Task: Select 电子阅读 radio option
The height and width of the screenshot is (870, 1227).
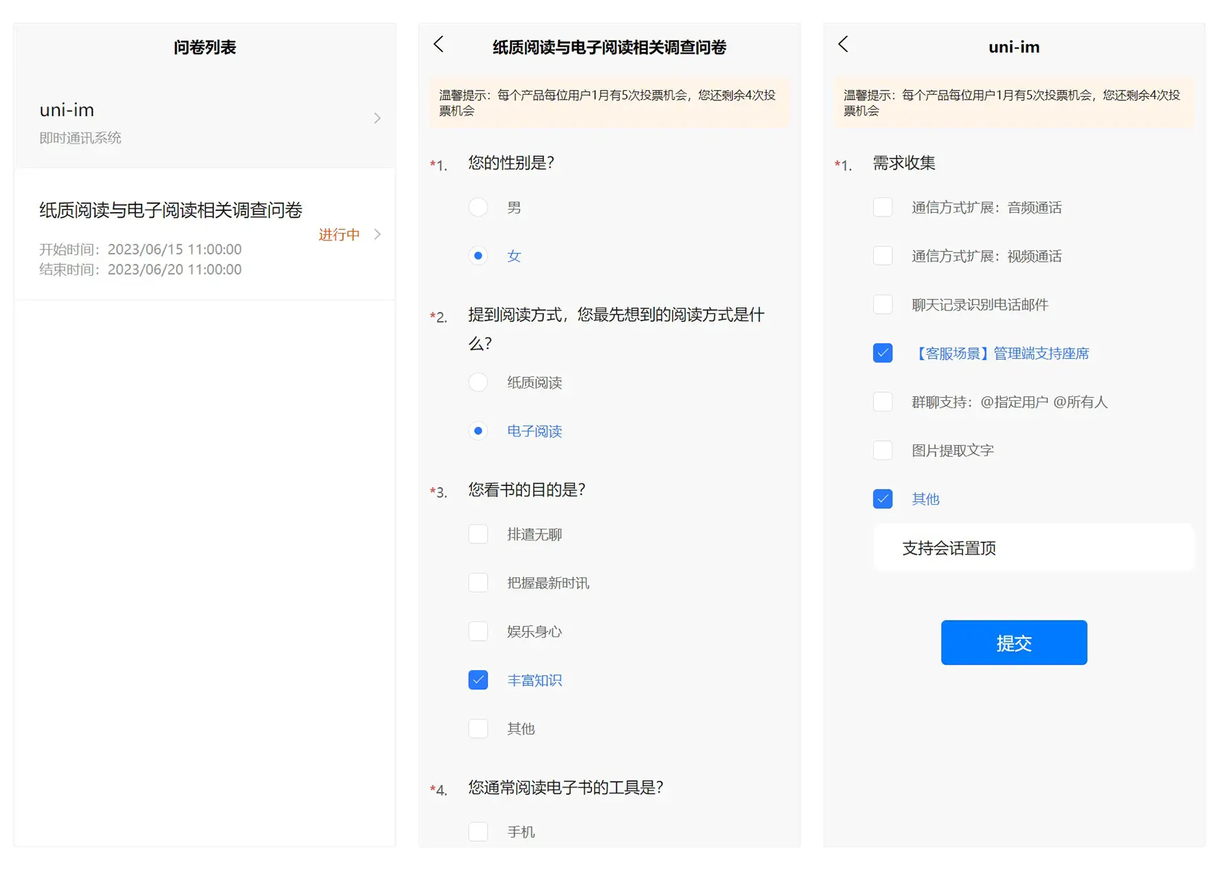Action: pyautogui.click(x=478, y=431)
